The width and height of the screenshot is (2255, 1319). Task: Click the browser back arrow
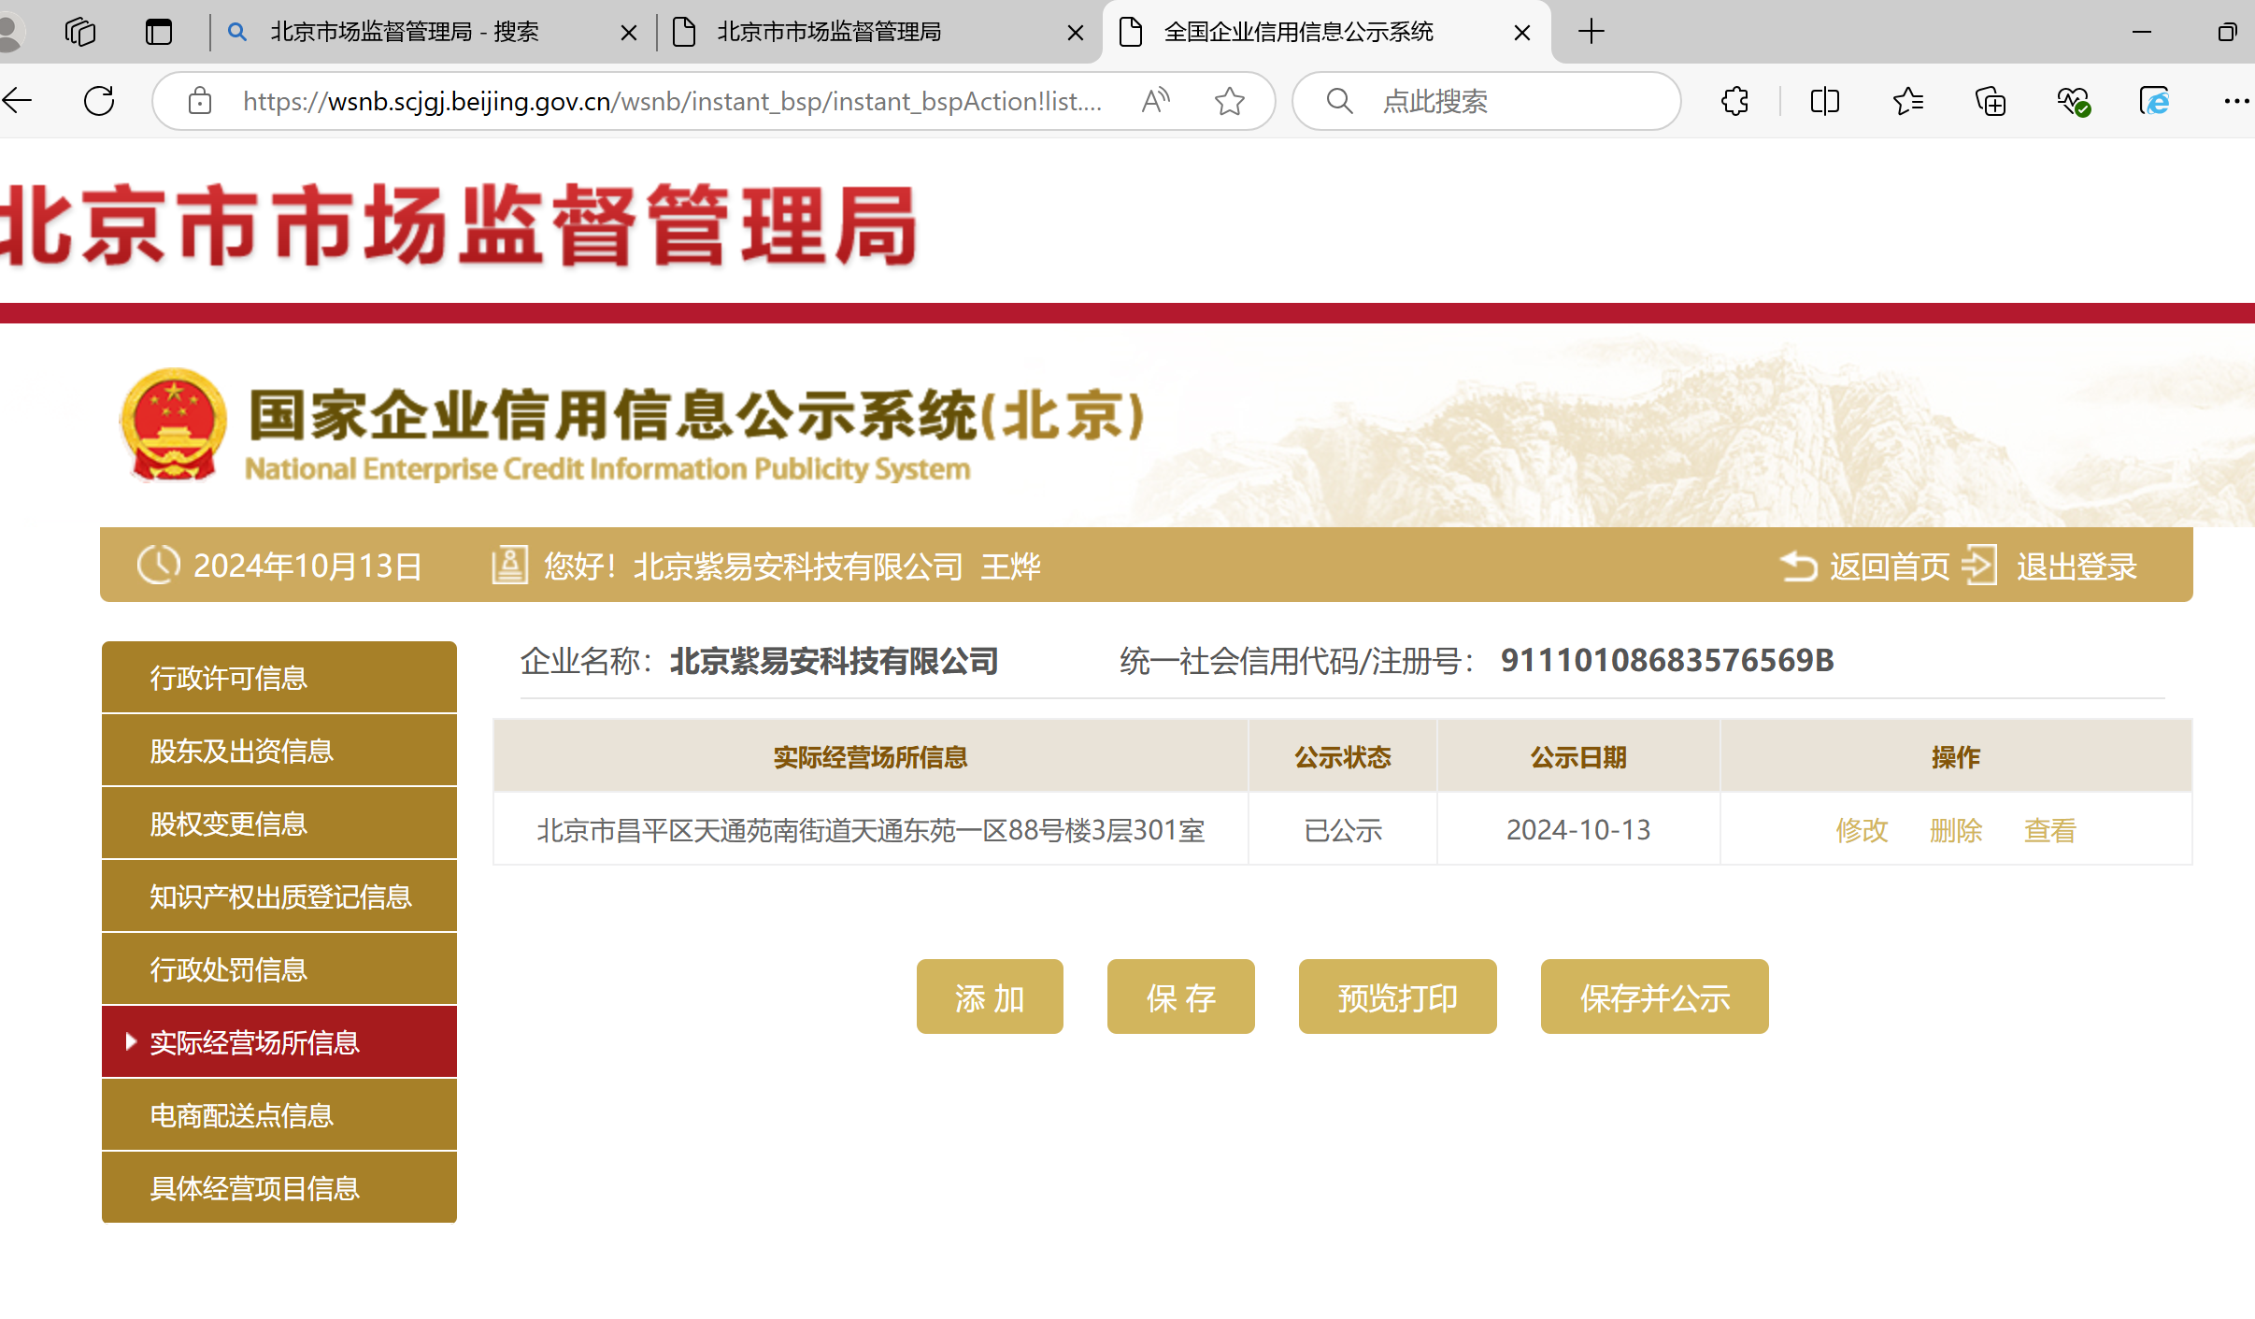17,100
